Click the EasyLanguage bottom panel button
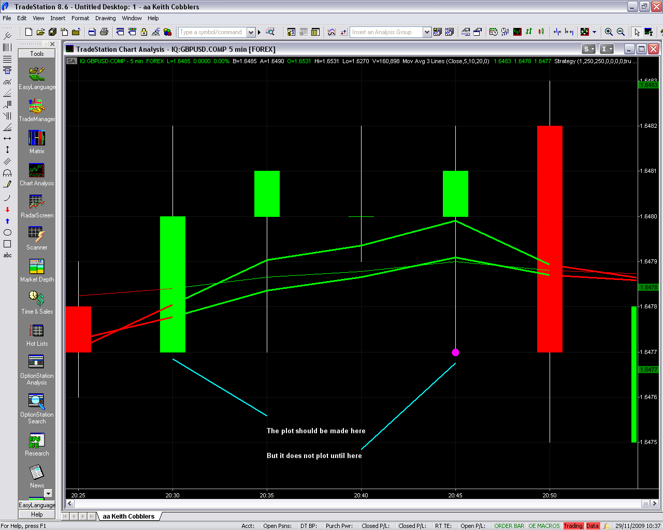The image size is (663, 530). pyautogui.click(x=37, y=505)
